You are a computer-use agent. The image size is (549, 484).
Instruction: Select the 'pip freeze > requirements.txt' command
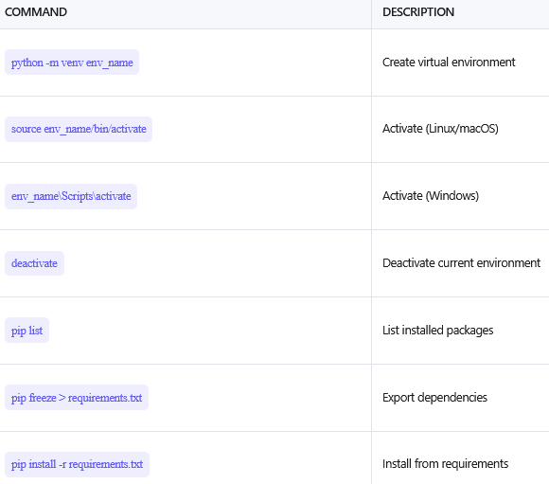coord(77,398)
